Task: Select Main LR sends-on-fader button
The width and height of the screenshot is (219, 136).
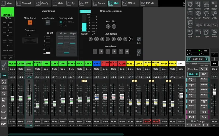Action: click(x=193, y=74)
